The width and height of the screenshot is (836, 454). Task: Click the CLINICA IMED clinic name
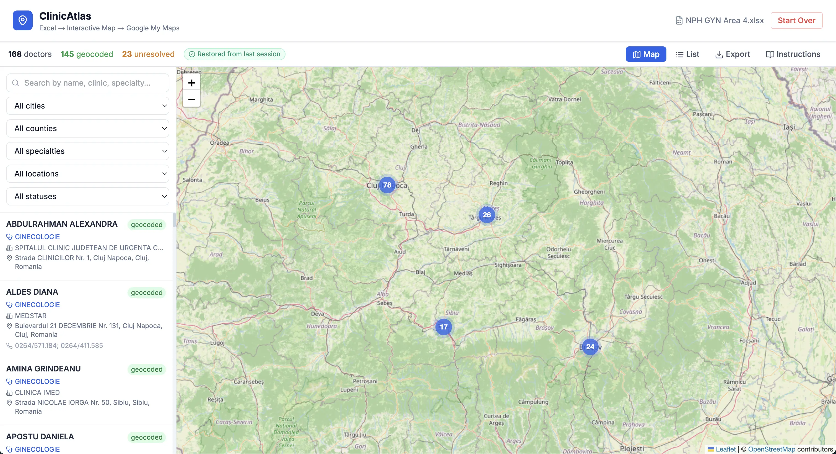37,393
